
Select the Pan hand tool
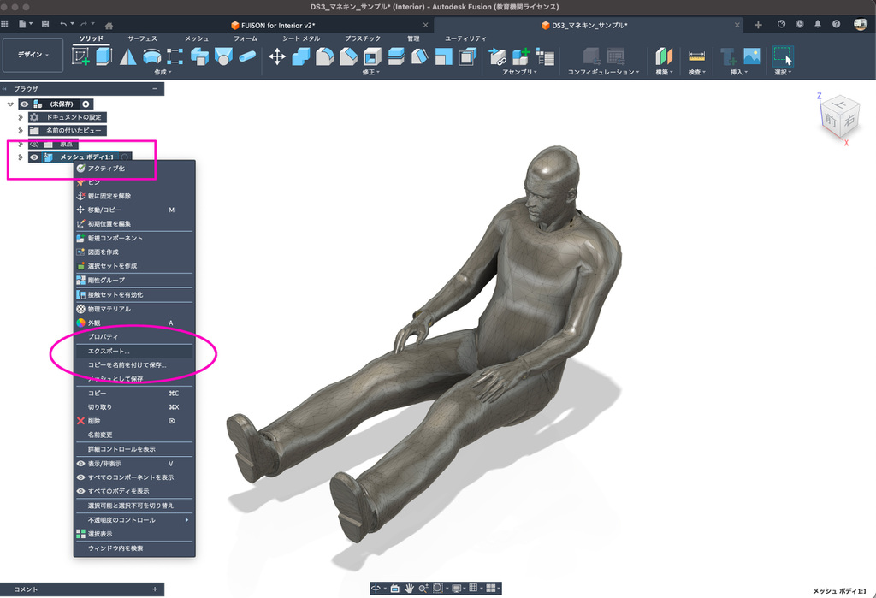point(410,589)
